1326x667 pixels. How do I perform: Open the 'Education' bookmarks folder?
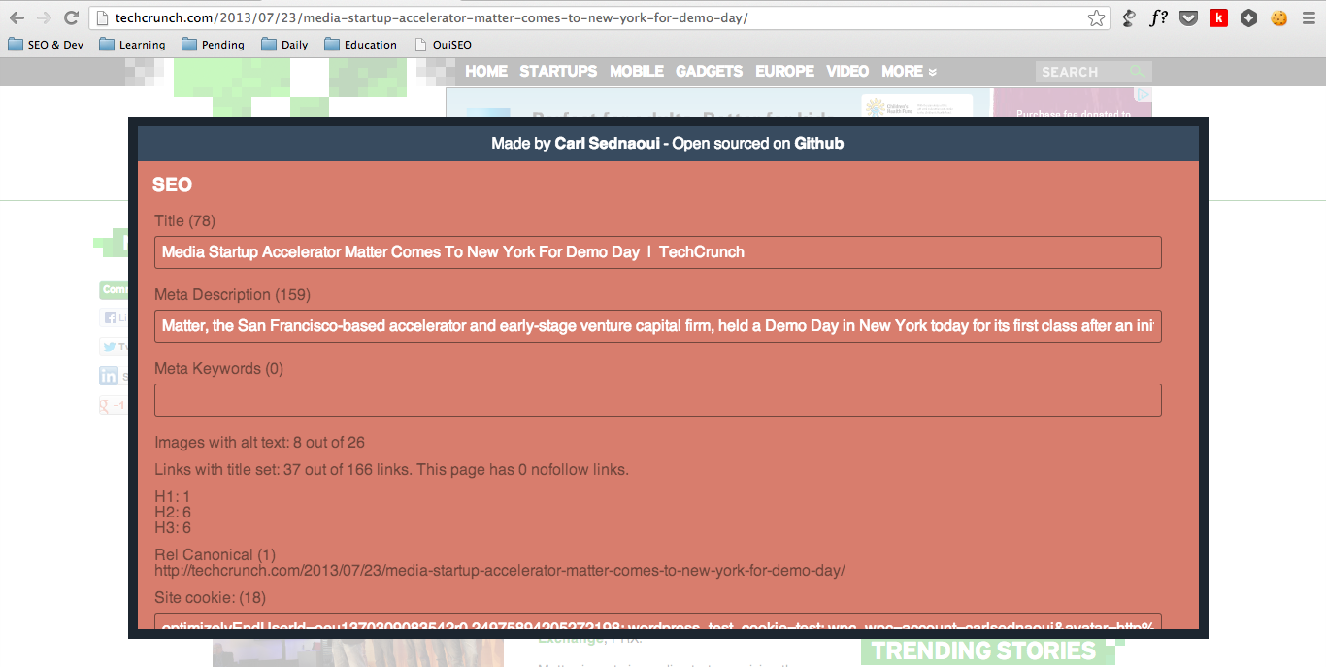pyautogui.click(x=360, y=45)
